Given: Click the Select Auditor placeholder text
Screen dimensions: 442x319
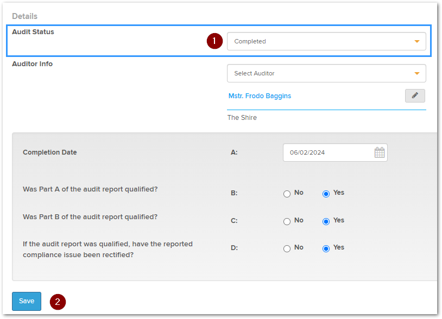Looking at the screenshot, I should [254, 73].
